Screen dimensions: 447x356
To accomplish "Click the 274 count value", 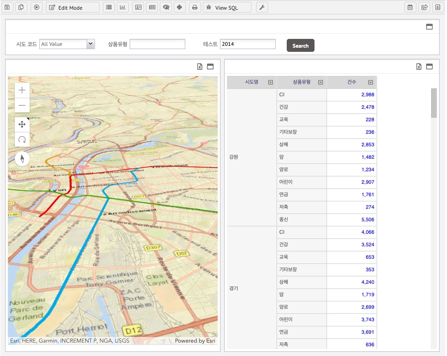I will [x=370, y=207].
